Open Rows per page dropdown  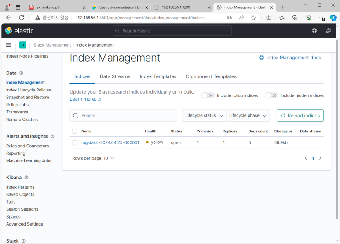pos(93,158)
